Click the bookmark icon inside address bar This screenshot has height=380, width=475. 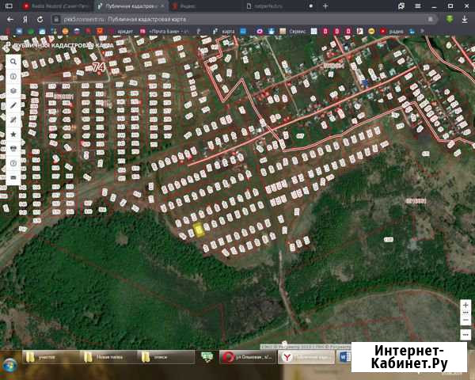(430, 19)
